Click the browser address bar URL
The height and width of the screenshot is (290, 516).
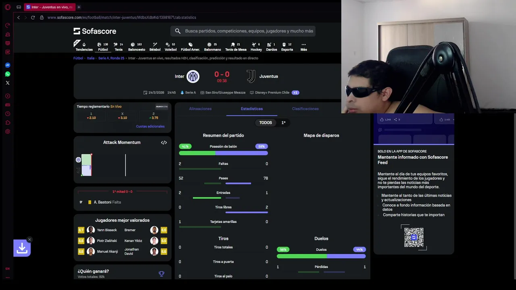point(122,17)
